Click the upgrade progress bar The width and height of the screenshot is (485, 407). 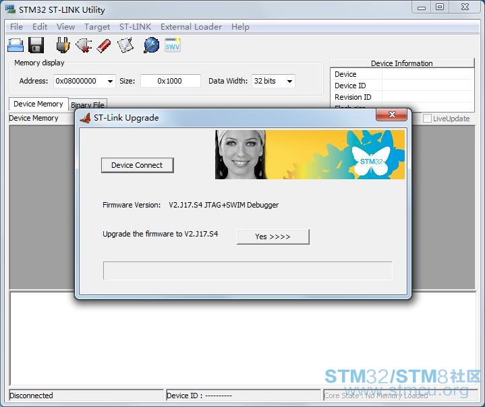pyautogui.click(x=248, y=270)
